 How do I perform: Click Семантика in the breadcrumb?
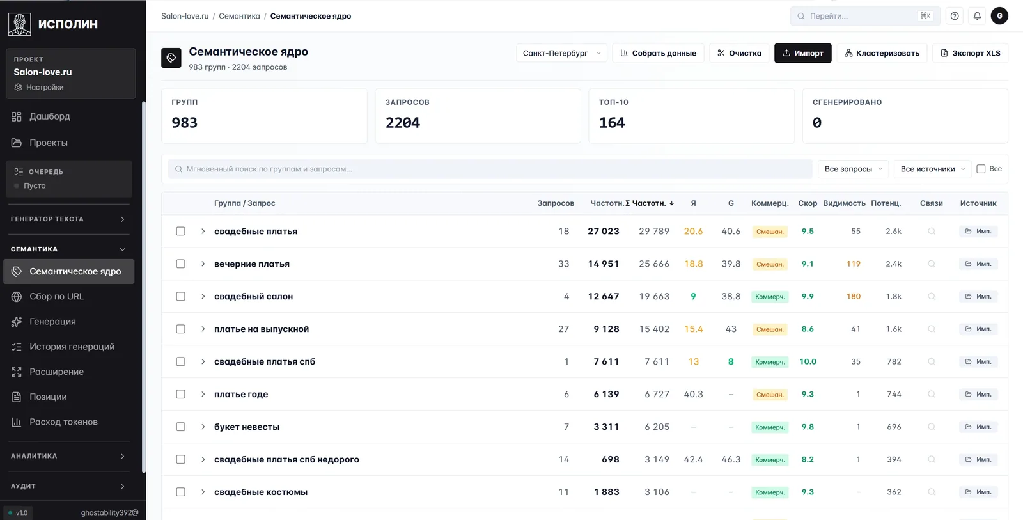pos(239,16)
